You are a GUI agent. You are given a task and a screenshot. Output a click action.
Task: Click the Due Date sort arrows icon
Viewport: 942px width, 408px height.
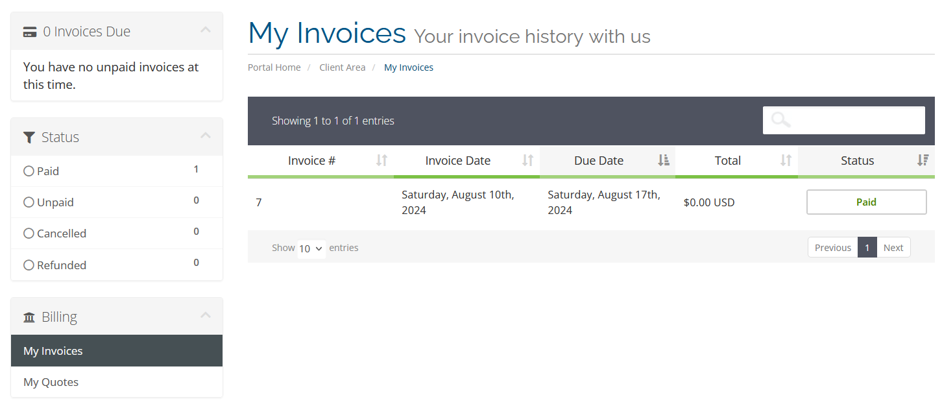(664, 160)
